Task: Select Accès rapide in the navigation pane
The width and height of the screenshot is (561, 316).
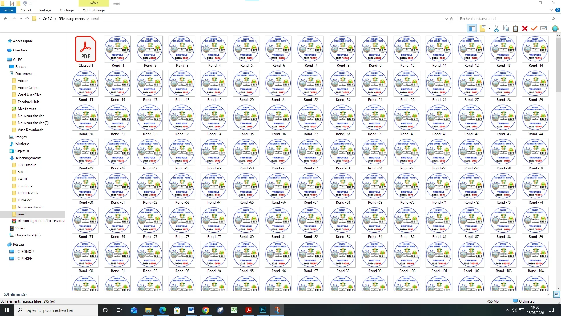Action: coord(23,41)
